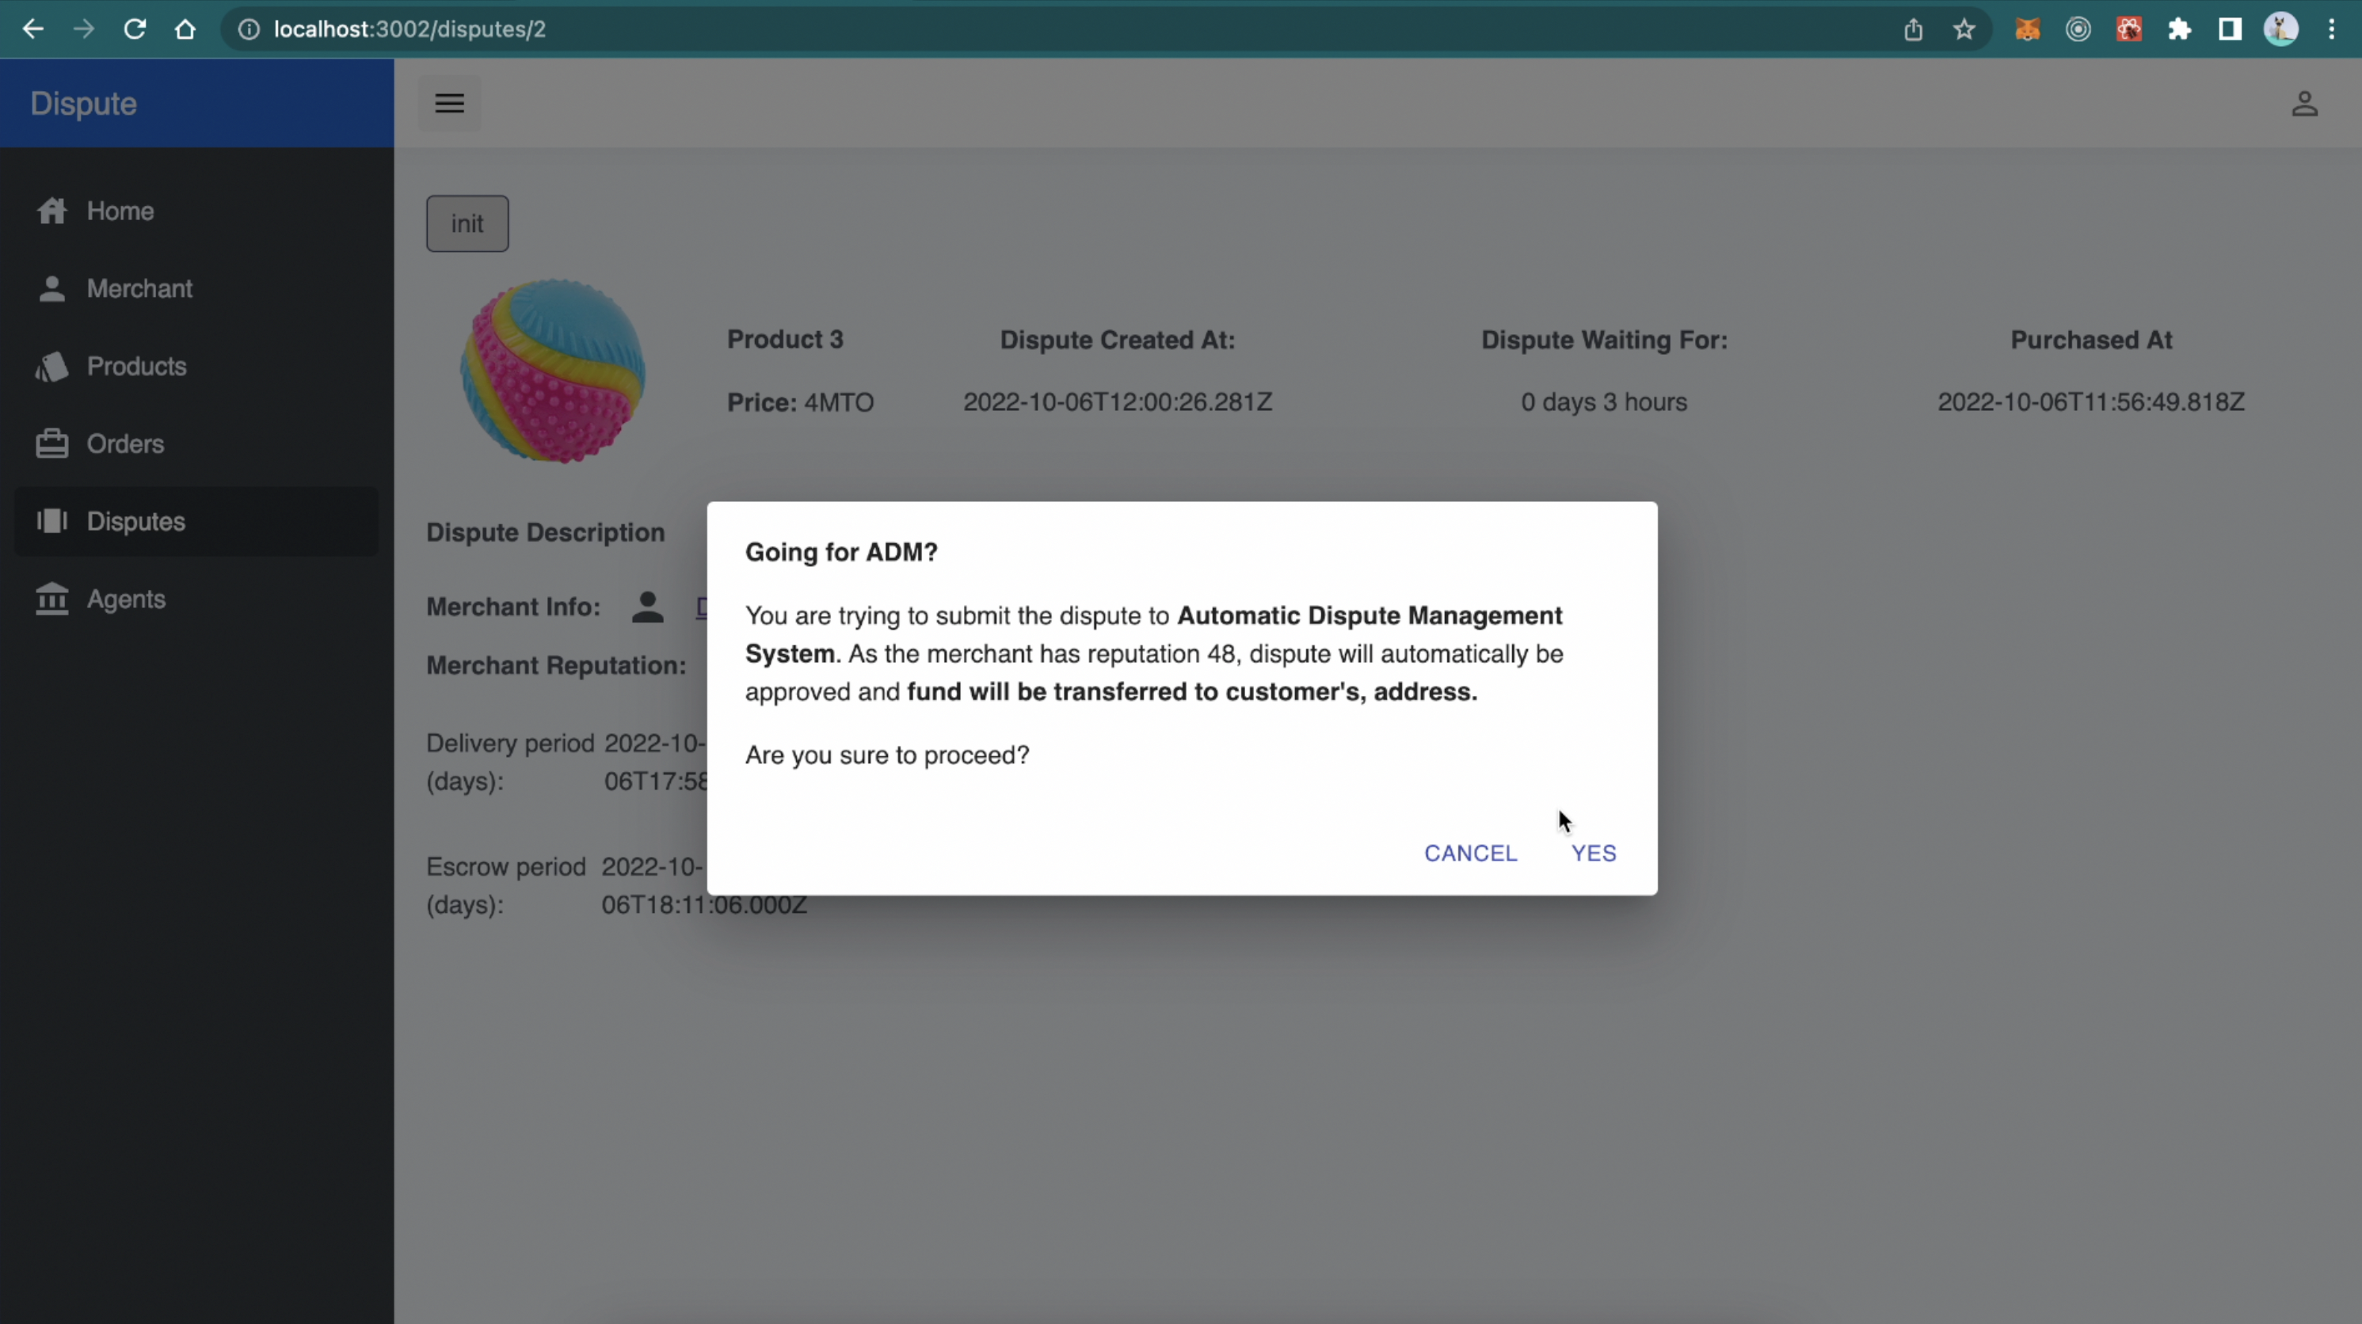Go back in browser history
This screenshot has width=2362, height=1324.
(33, 29)
